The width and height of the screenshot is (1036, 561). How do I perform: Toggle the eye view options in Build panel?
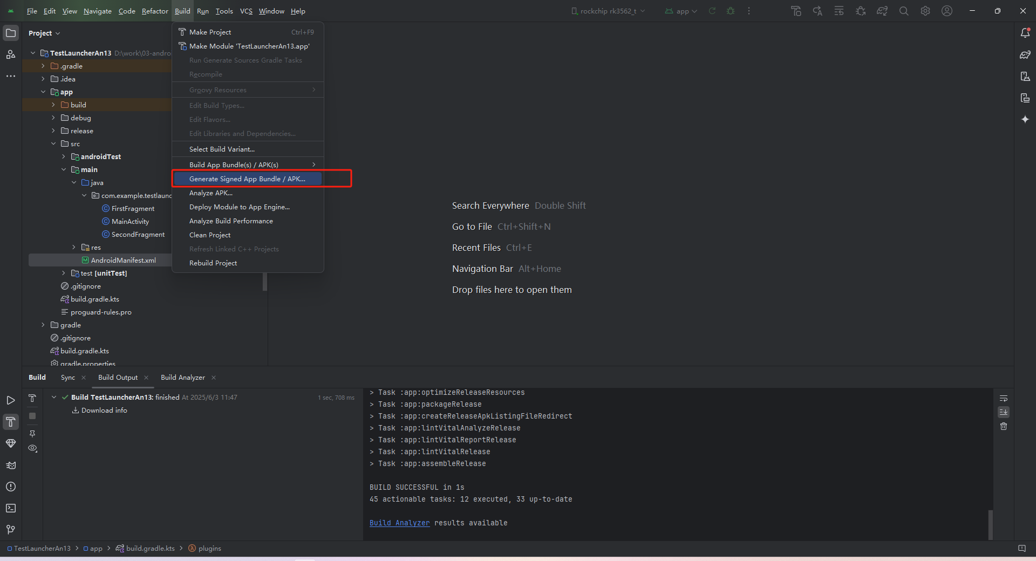32,448
